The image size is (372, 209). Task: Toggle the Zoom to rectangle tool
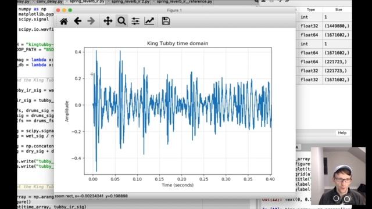click(121, 21)
